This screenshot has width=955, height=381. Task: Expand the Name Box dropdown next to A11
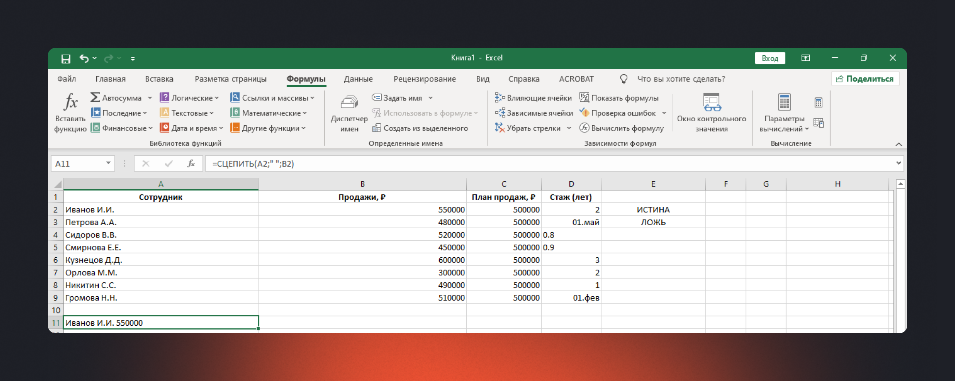108,163
